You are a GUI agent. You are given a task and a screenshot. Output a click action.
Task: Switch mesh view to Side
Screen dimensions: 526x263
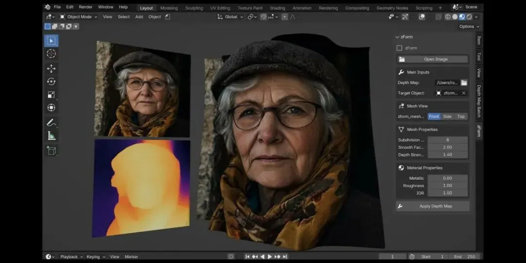447,116
